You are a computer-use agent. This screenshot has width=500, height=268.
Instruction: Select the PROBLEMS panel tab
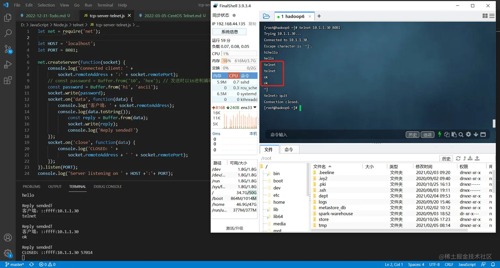(31, 186)
